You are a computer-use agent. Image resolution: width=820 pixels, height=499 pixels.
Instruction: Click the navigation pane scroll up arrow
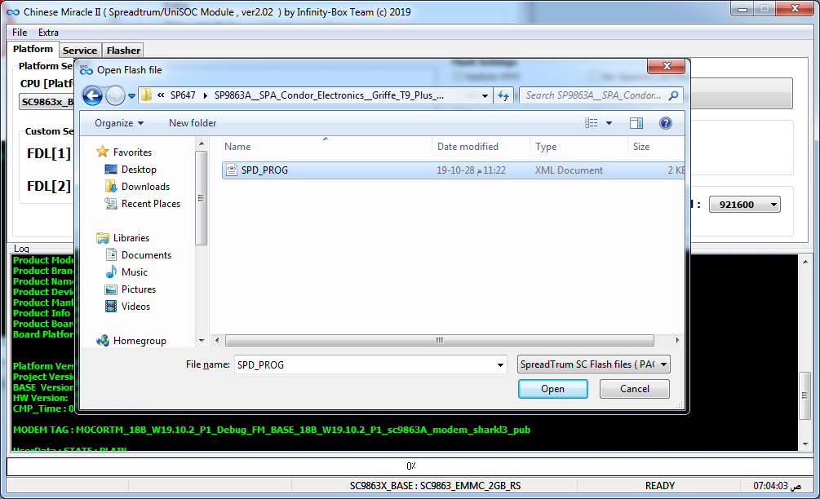[x=202, y=144]
